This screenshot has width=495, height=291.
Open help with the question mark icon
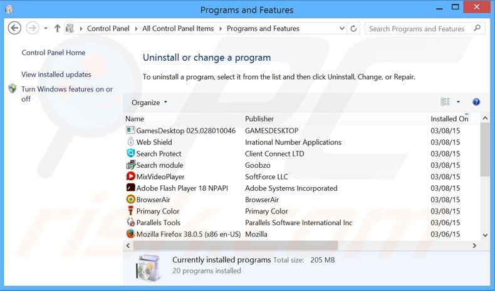point(476,102)
